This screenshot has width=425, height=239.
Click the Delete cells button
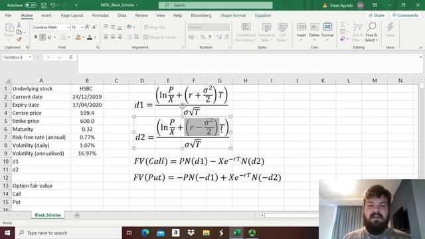(x=314, y=33)
